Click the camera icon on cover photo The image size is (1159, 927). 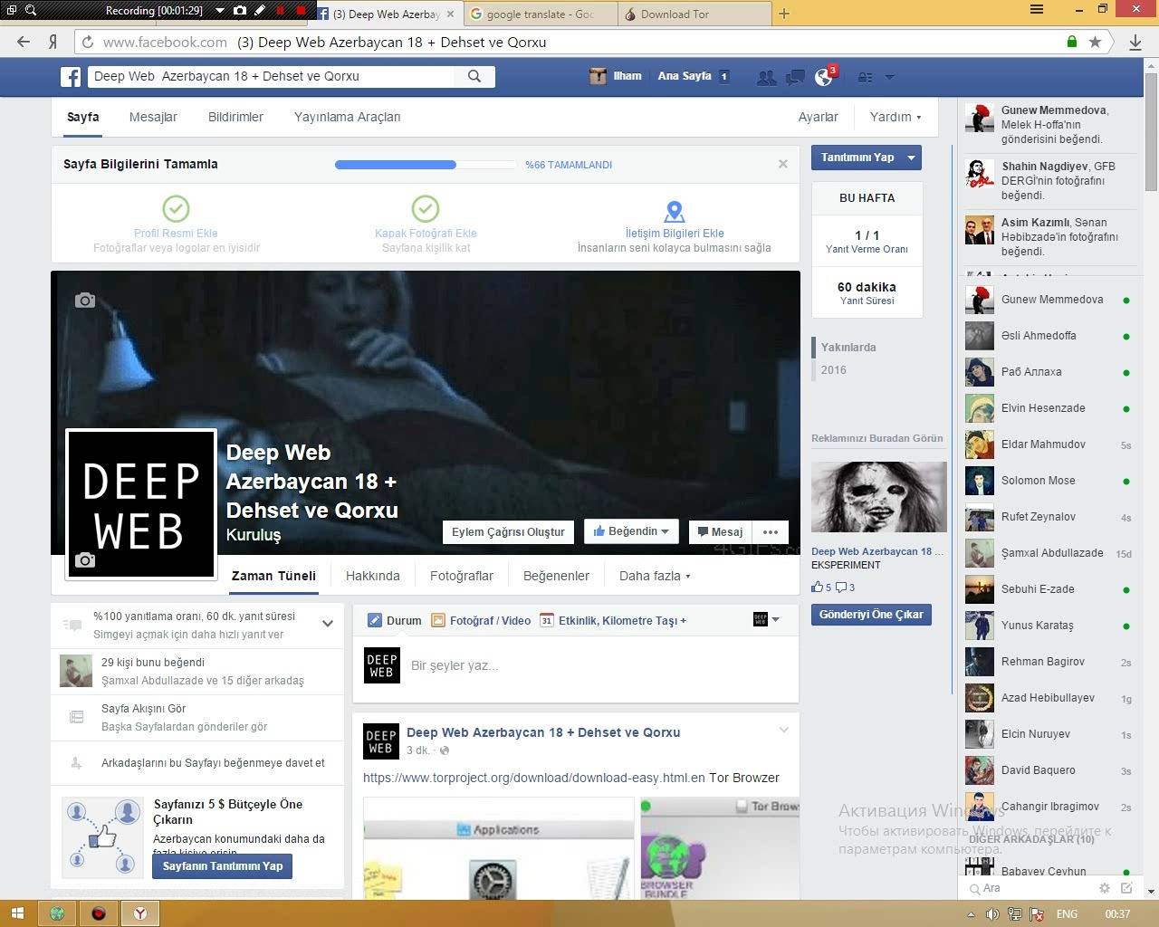click(85, 300)
